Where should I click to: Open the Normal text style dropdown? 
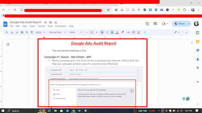click(x=57, y=32)
